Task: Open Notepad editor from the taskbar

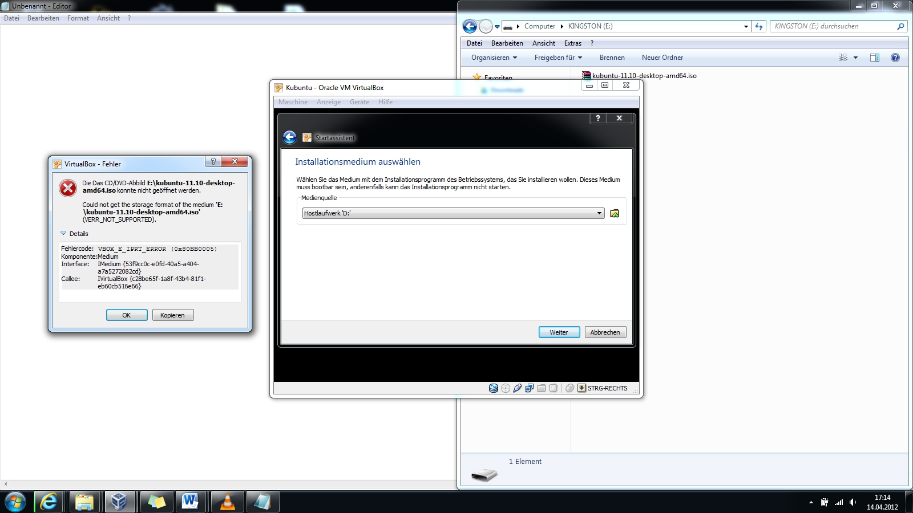Action: tap(262, 502)
